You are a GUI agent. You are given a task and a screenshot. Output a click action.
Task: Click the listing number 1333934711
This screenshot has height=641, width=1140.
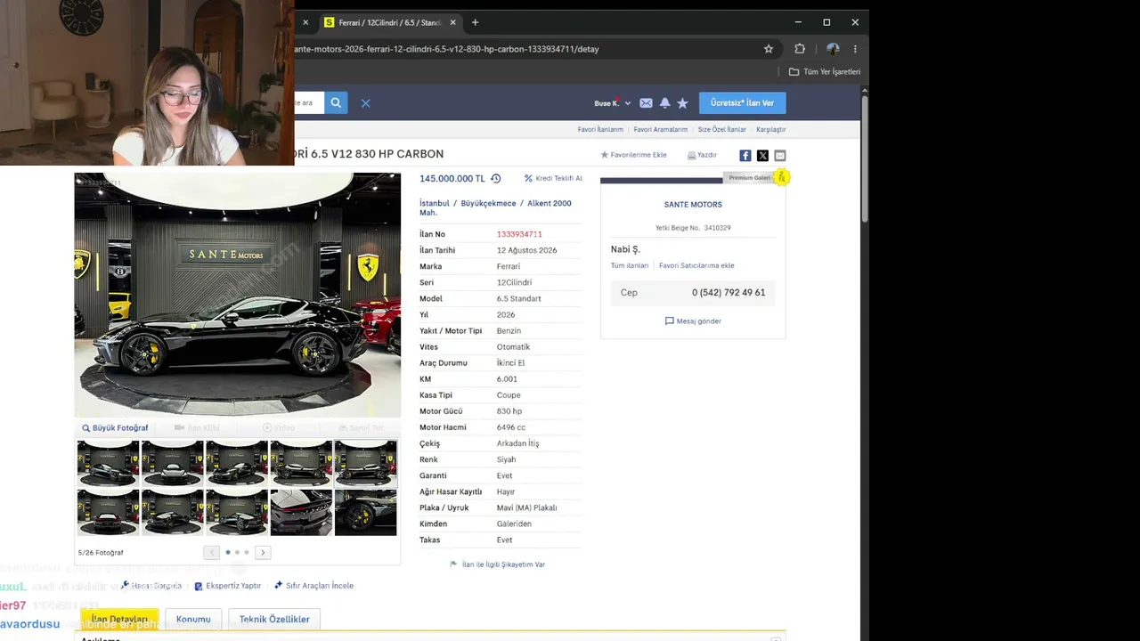pos(519,234)
